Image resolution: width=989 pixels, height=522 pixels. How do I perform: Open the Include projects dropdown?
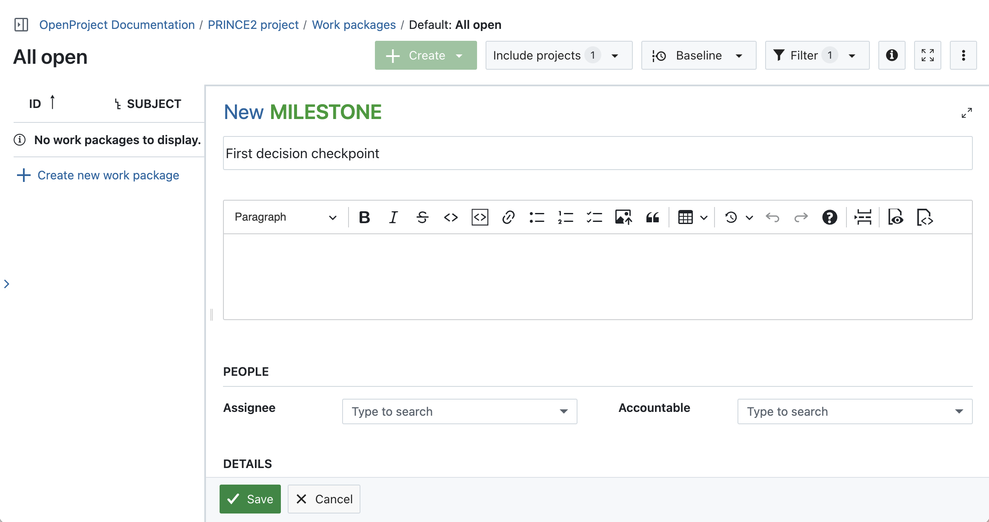(x=558, y=55)
